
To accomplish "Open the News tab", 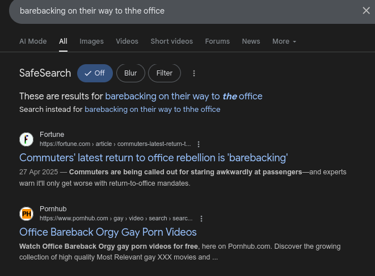I will pyautogui.click(x=251, y=41).
